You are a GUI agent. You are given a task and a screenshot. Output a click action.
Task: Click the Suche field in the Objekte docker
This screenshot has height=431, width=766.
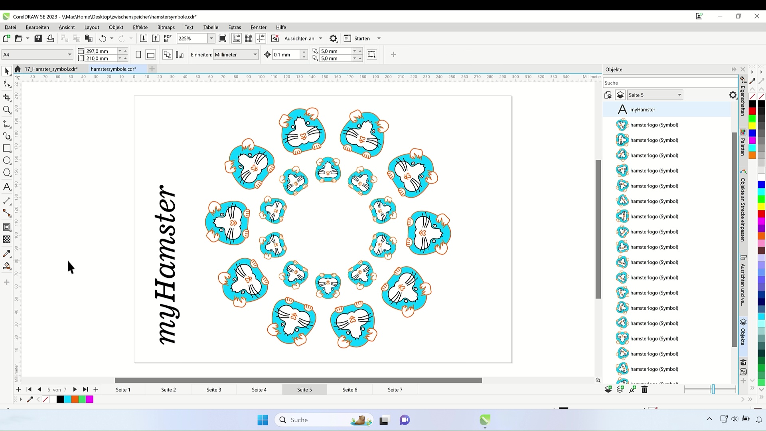tap(669, 83)
